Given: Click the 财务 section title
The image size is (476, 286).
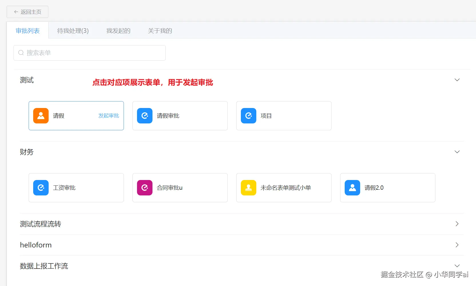Looking at the screenshot, I should (27, 152).
